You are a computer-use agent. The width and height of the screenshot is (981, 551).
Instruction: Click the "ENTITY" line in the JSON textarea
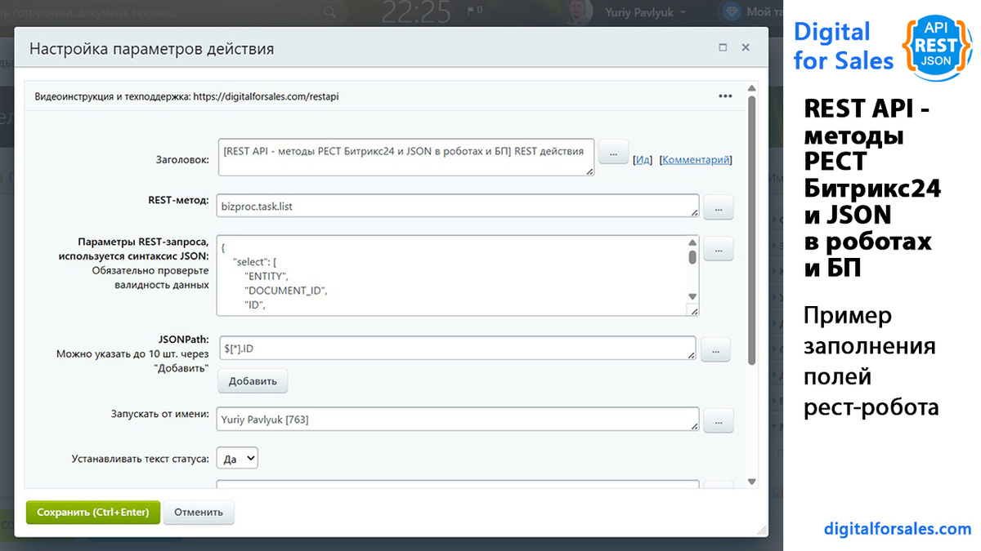coord(267,276)
